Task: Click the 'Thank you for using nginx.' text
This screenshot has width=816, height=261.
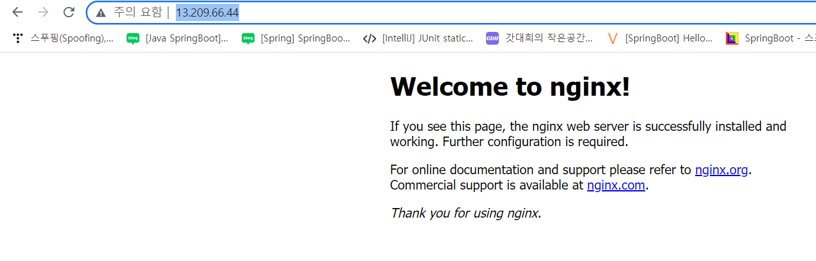Action: (x=466, y=213)
